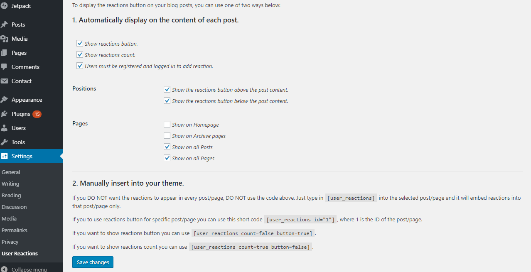This screenshot has width=531, height=272.
Task: Click the Save changes button
Action: (93, 262)
